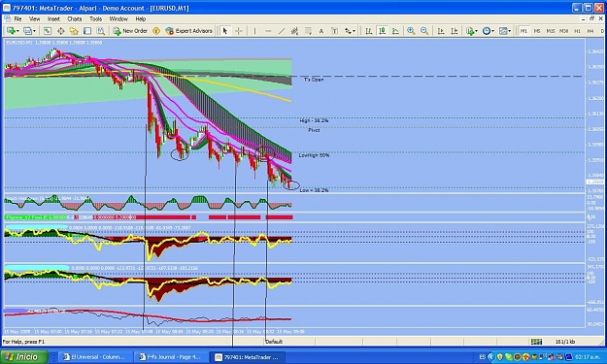Select the "Pivot" chart label
This screenshot has width=607, height=364.
point(314,130)
